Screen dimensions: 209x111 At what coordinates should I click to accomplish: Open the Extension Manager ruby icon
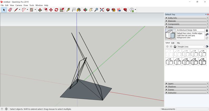coord(125,10)
